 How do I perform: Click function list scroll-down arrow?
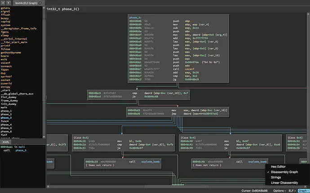click(x=44, y=137)
